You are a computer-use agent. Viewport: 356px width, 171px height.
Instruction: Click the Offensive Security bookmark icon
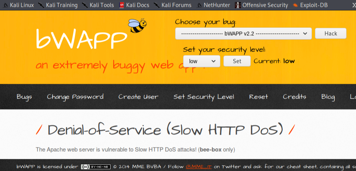point(238,5)
